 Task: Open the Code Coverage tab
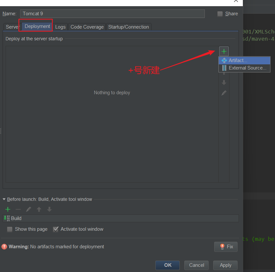coord(87,27)
